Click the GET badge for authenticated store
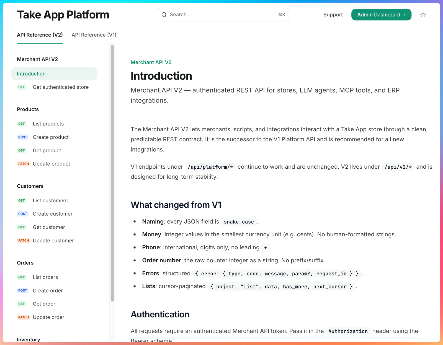The height and width of the screenshot is (345, 443). point(22,87)
